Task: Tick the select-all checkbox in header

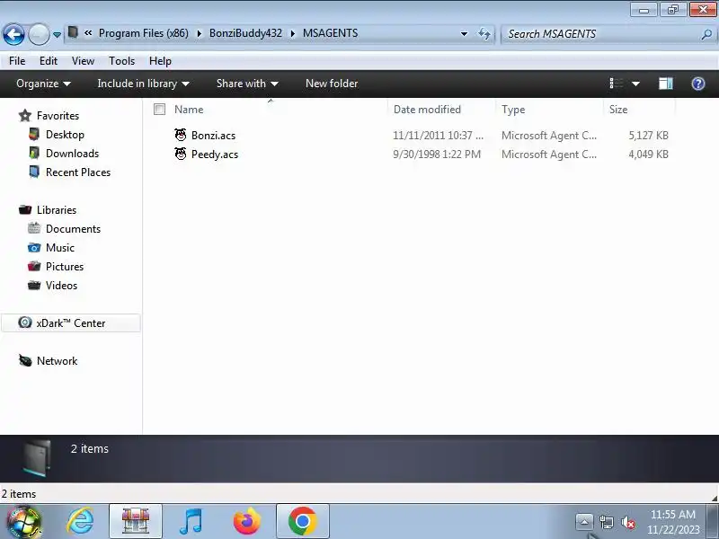Action: click(x=160, y=109)
